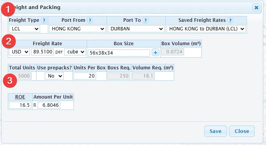Click the Box Volume 0.0724 field
Image resolution: width=266 pixels, height=145 pixels.
click(173, 52)
